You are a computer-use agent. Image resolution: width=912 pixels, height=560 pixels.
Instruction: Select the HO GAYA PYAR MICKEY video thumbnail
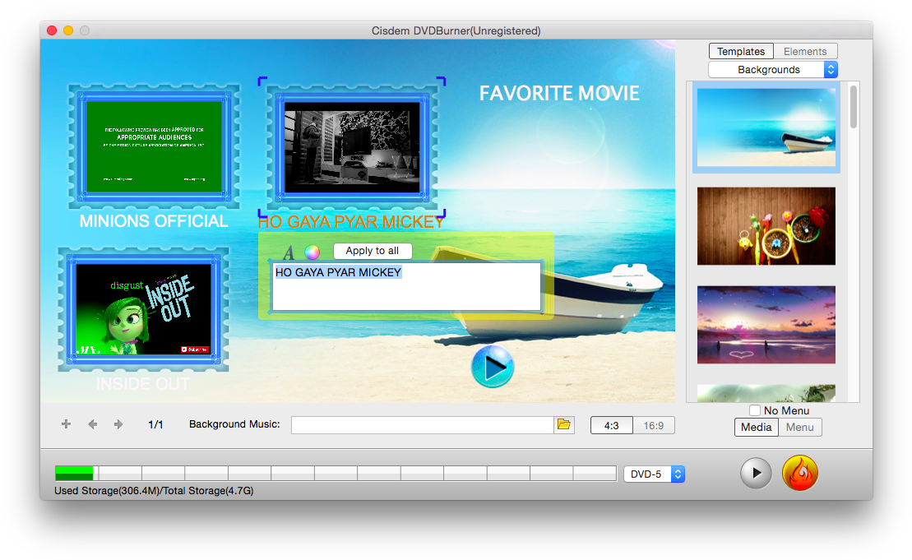pyautogui.click(x=352, y=147)
